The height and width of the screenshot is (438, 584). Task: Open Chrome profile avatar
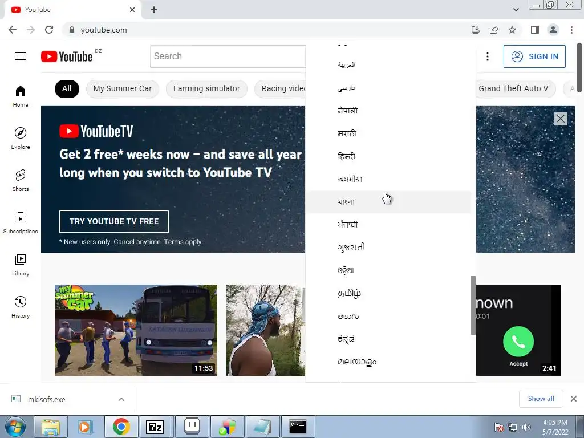[x=553, y=30]
